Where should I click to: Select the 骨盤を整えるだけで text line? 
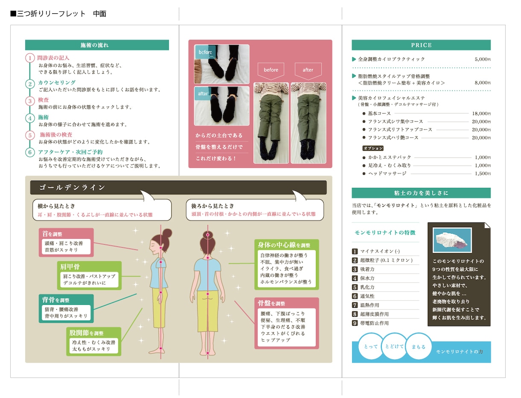[219, 147]
